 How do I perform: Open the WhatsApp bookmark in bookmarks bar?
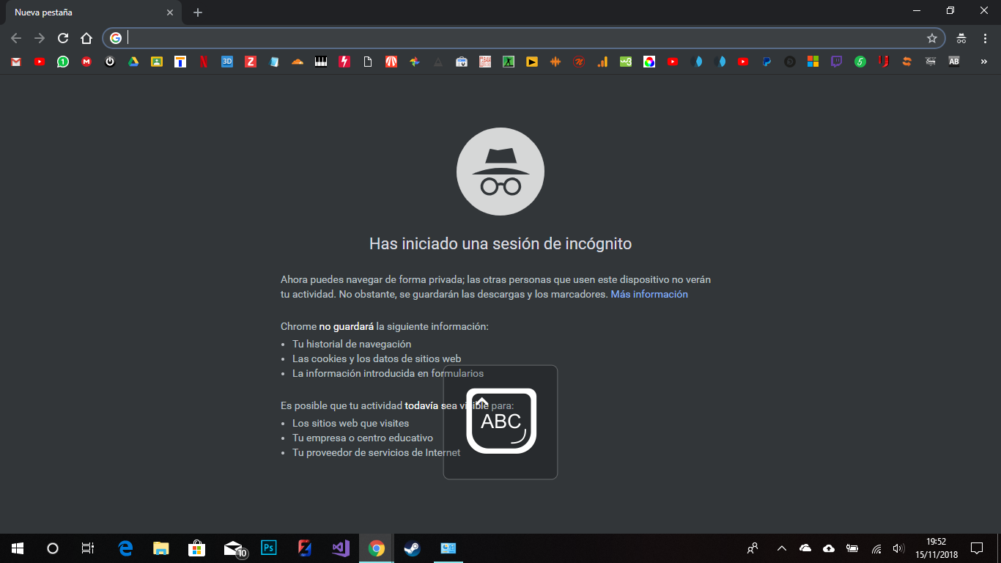[x=63, y=62]
